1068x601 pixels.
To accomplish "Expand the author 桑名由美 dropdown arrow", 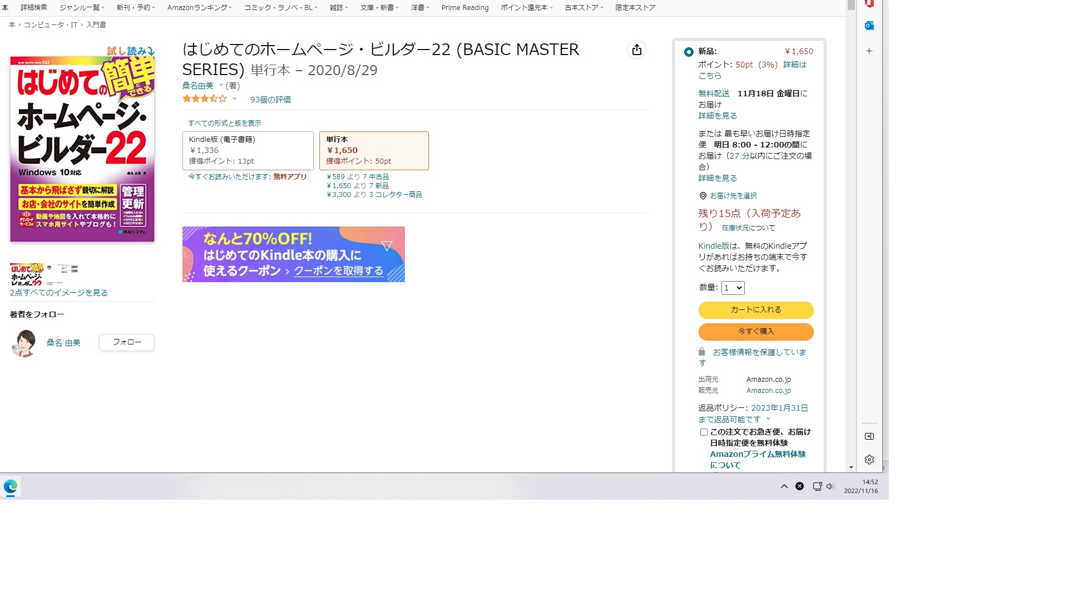I will click(x=220, y=85).
